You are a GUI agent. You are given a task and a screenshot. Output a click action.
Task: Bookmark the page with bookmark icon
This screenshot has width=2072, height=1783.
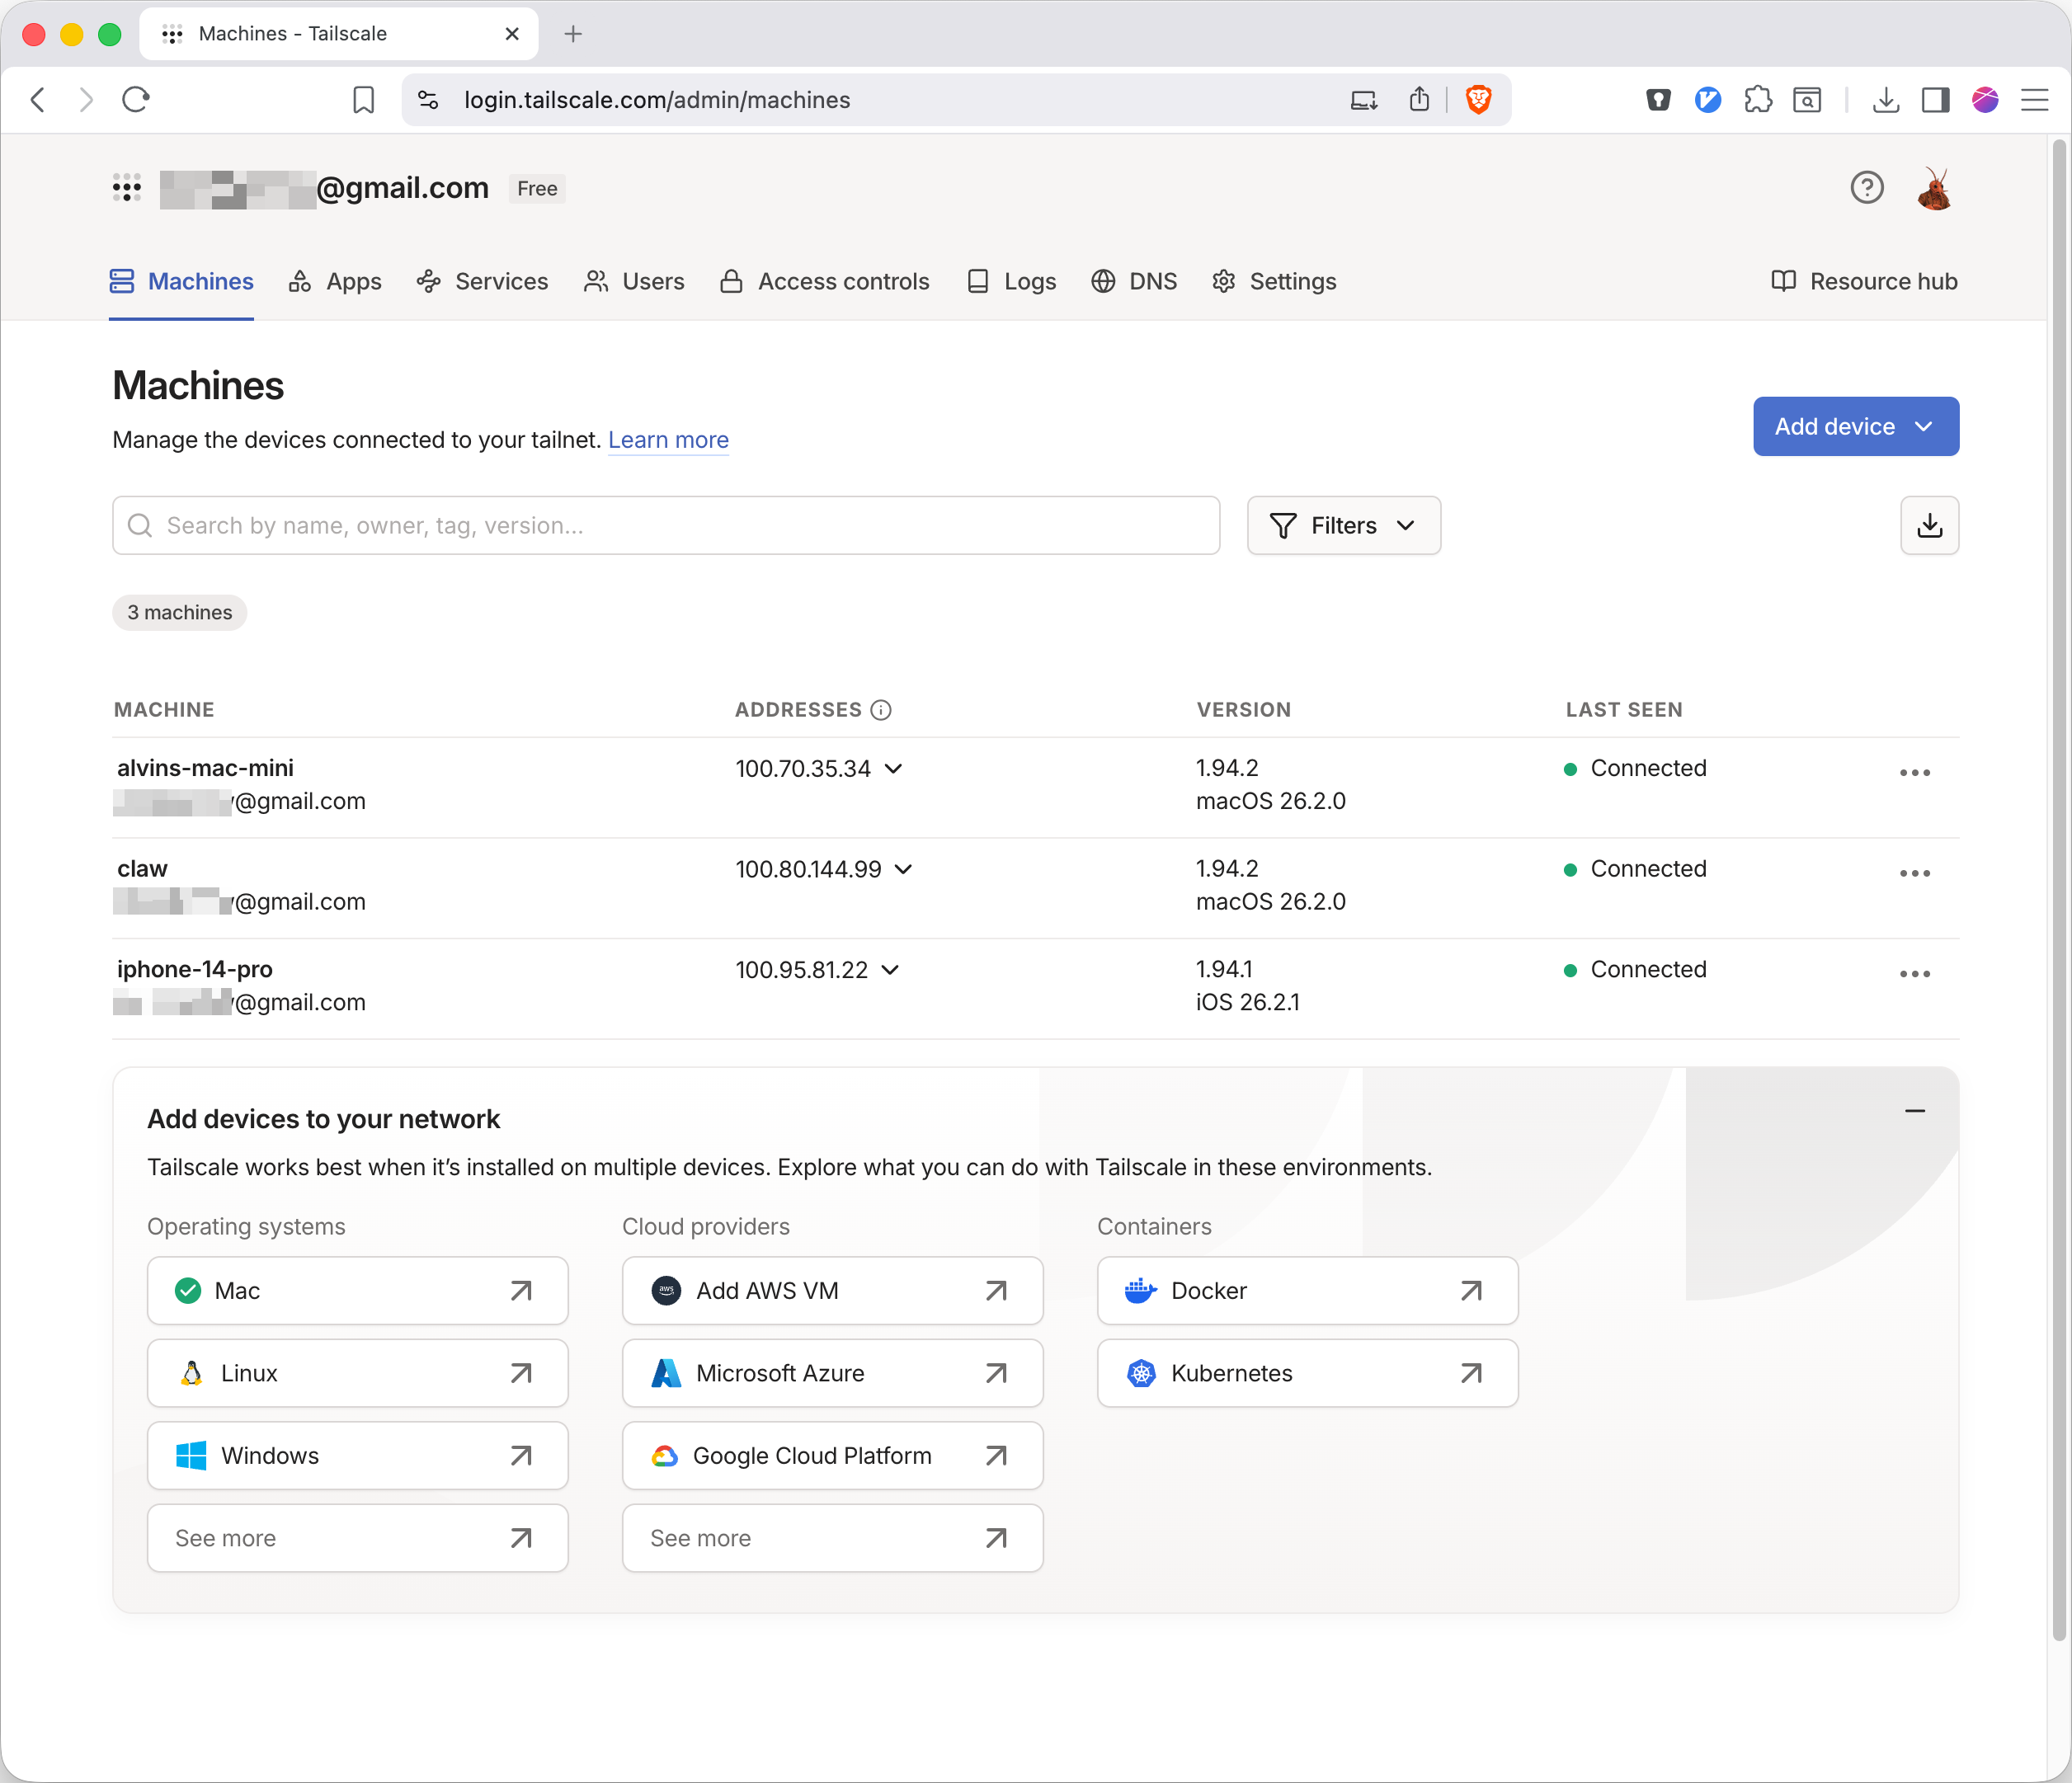click(364, 100)
